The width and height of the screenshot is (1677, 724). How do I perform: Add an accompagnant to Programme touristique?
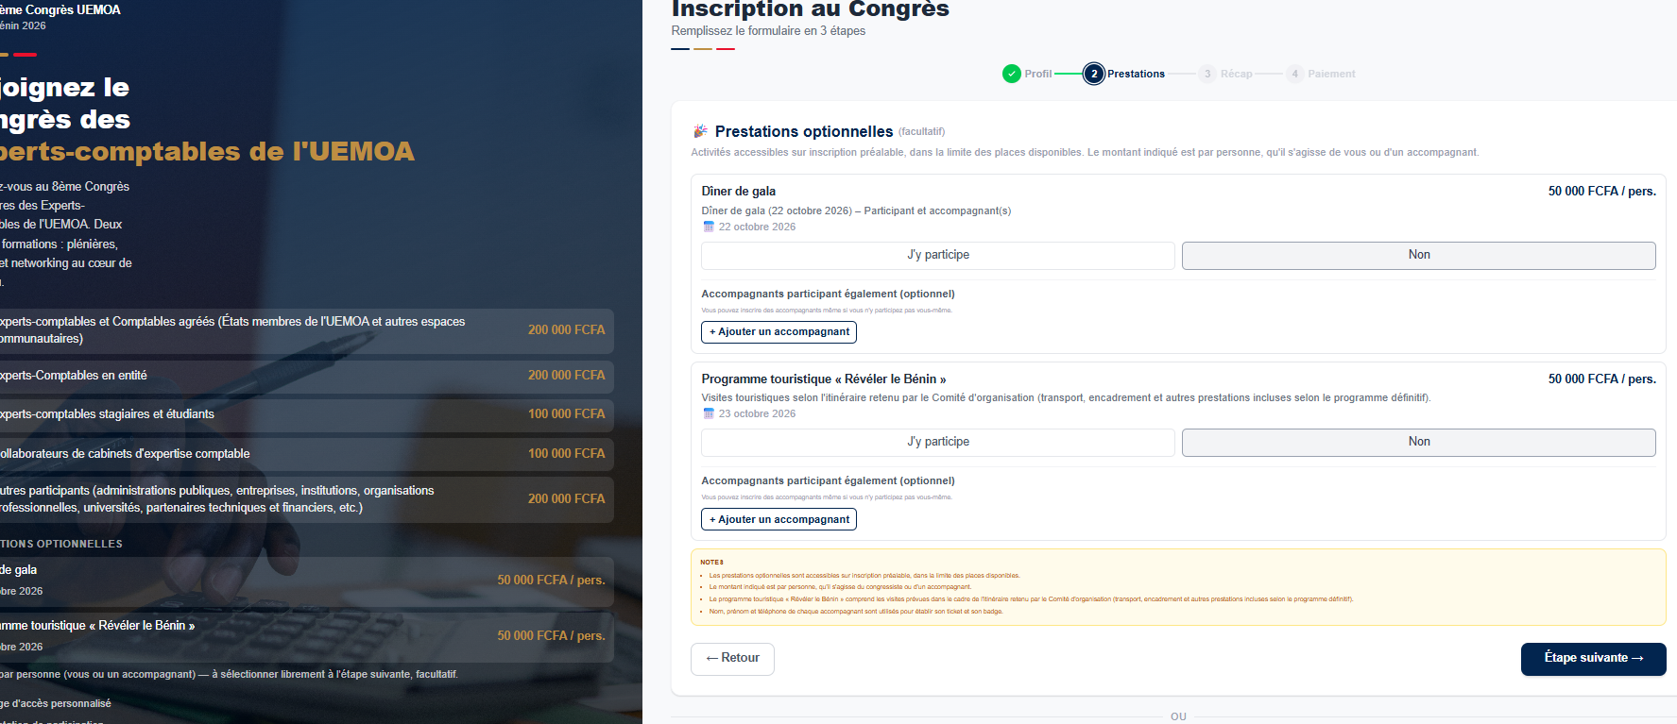tap(779, 519)
